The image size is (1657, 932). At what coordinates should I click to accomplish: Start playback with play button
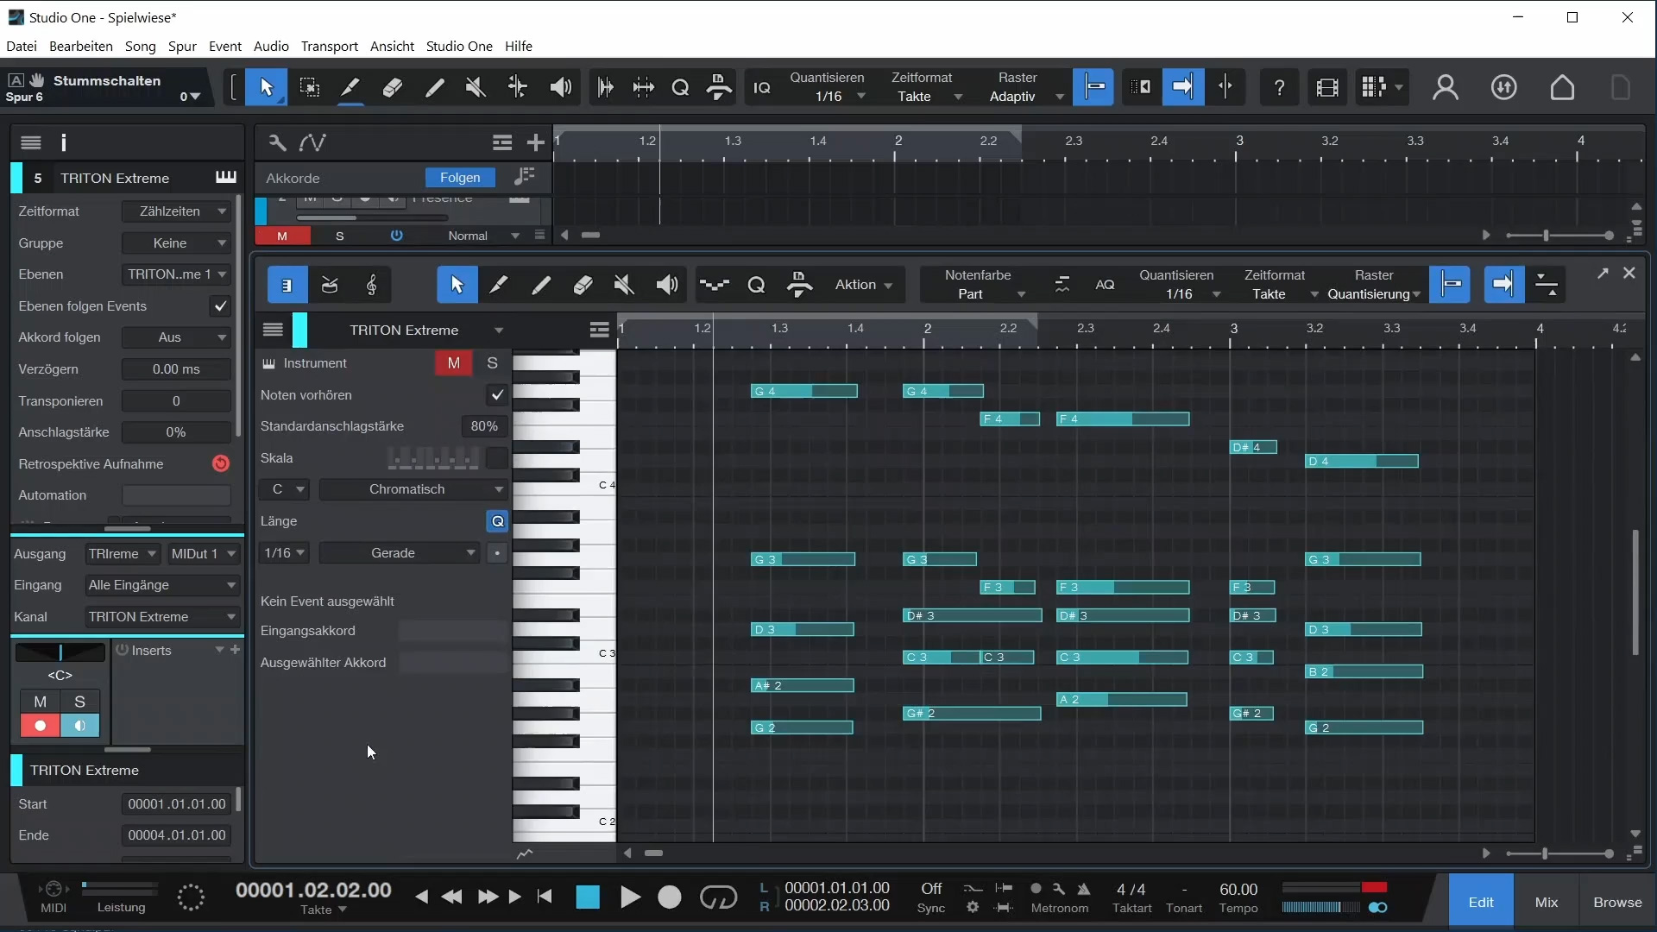(x=630, y=897)
